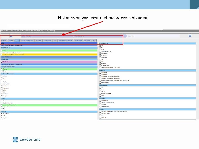
Task: Tick the Cortisol checkbox
Action: pyautogui.click(x=100, y=68)
